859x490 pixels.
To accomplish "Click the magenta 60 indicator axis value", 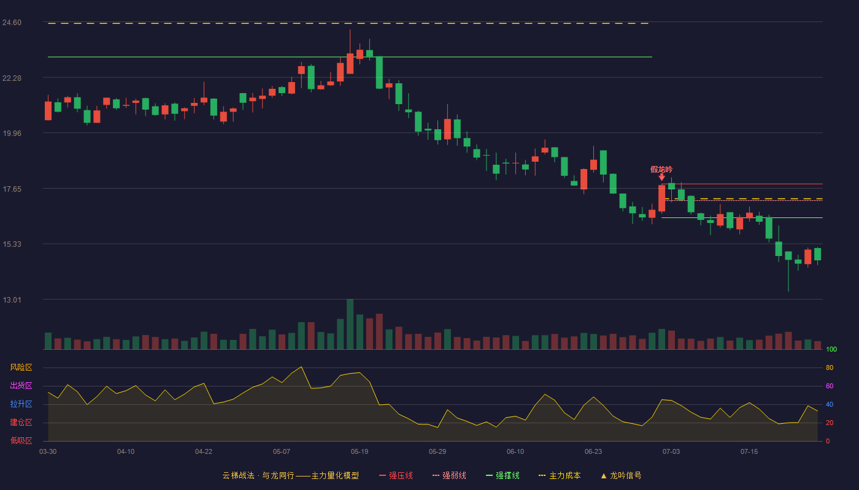I will tap(830, 386).
